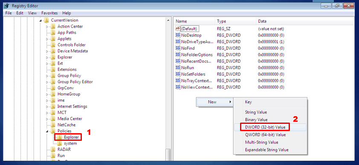Open the Help menu

point(67,13)
